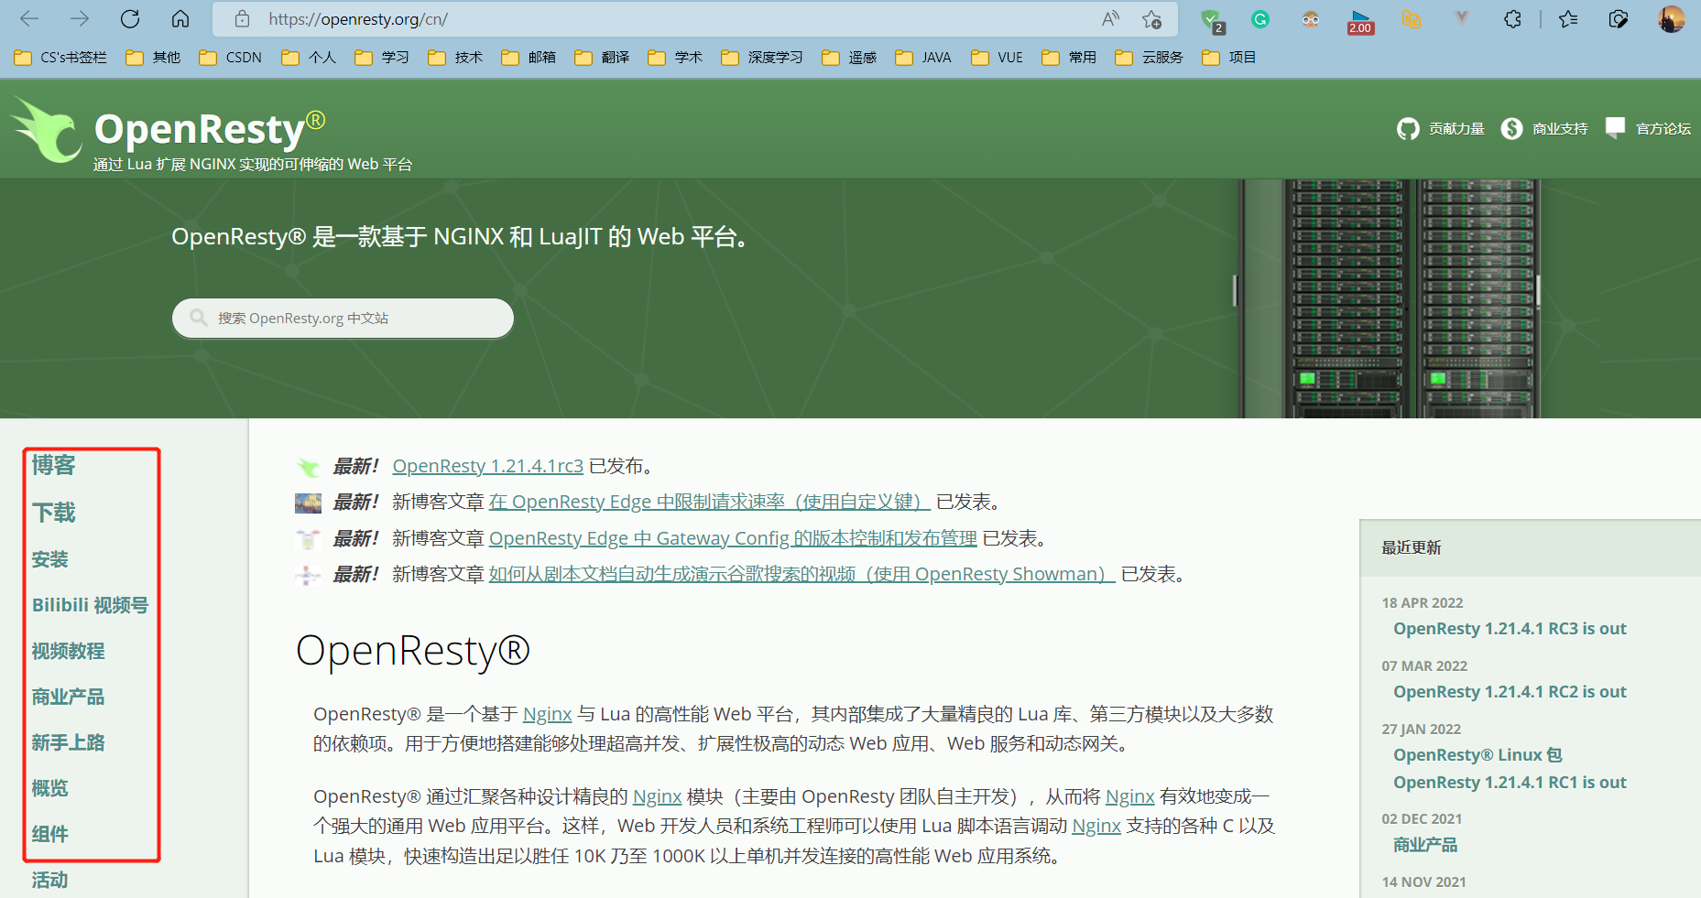Click the 官方论坛 header link

pos(1663,129)
